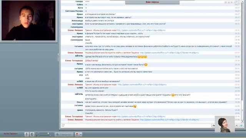Open the dropdown arrow beside record button
The width and height of the screenshot is (246, 138).
click(81, 134)
